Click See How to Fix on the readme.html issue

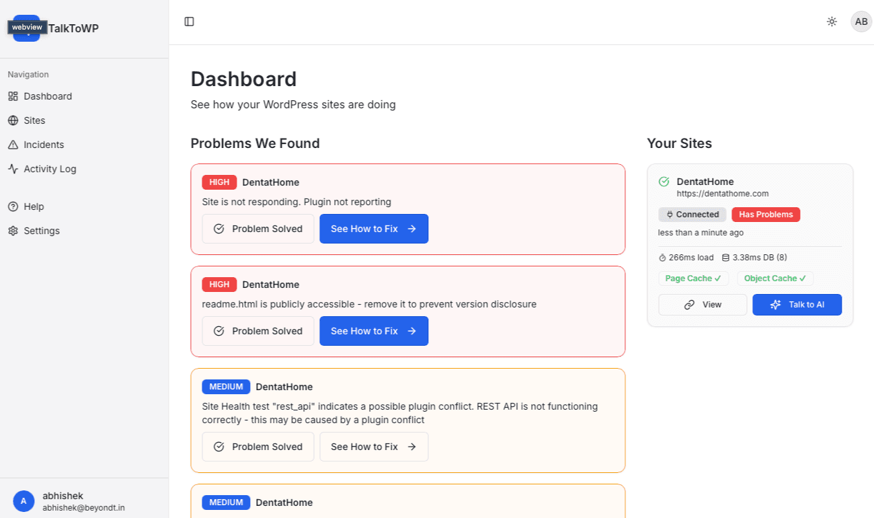pos(374,330)
